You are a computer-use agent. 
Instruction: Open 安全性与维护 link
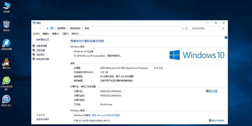click(43, 119)
